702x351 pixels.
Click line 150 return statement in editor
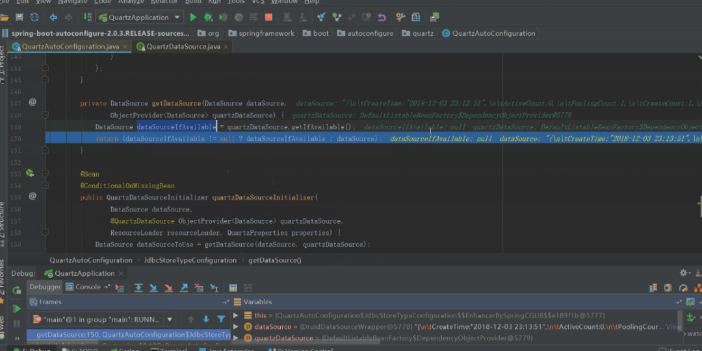[x=237, y=139]
